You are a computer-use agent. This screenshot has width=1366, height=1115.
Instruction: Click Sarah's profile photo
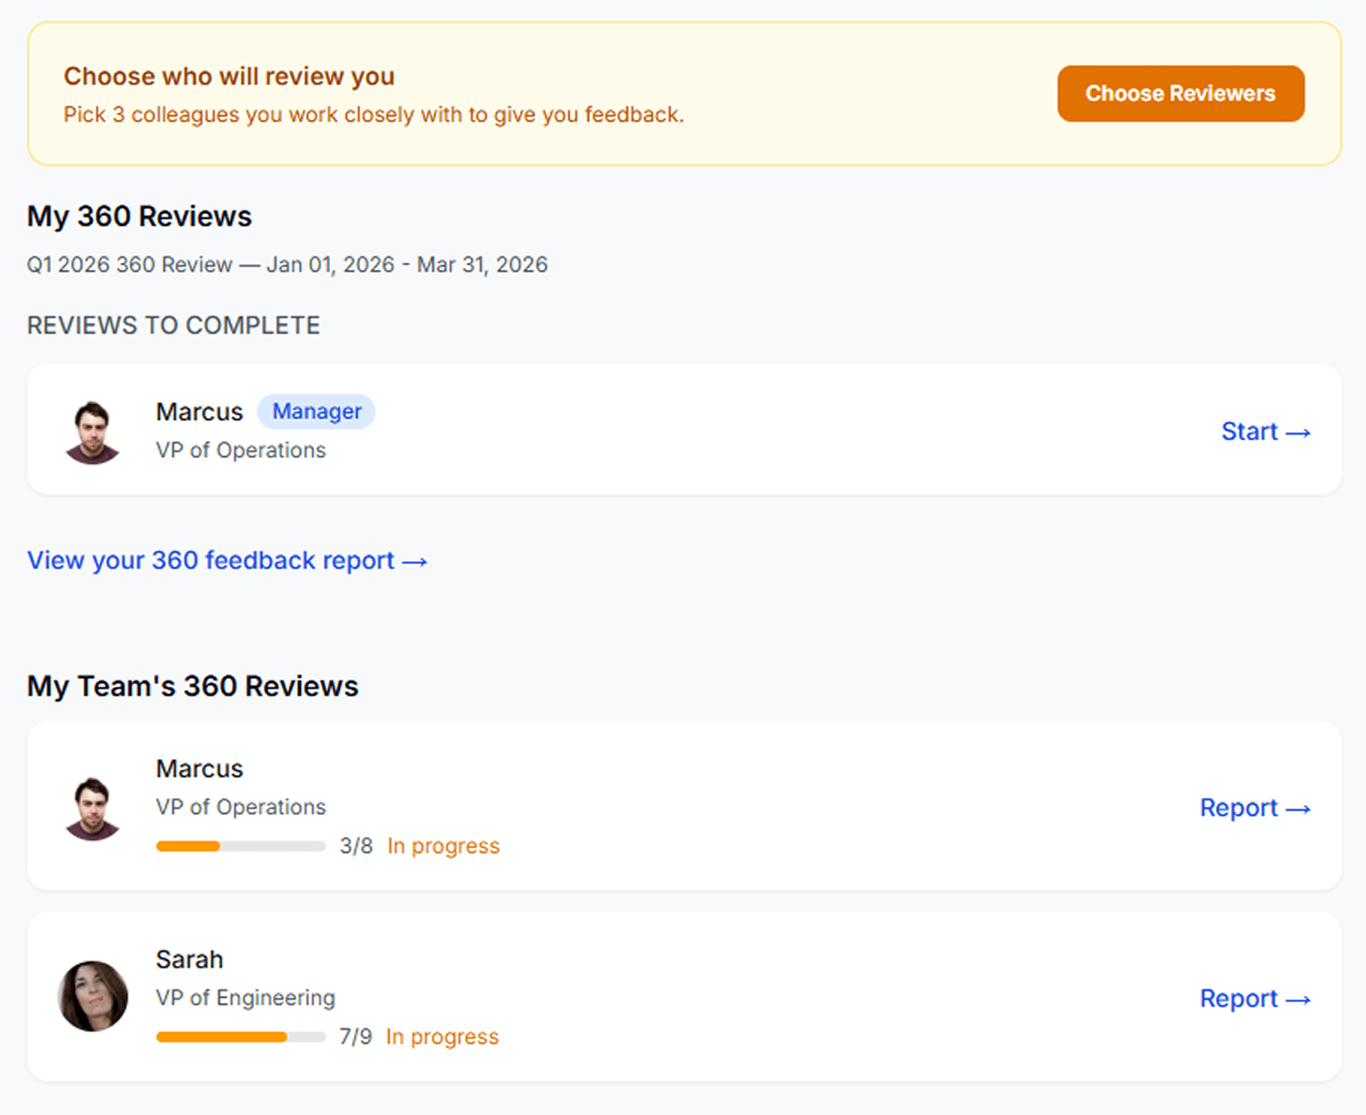93,997
